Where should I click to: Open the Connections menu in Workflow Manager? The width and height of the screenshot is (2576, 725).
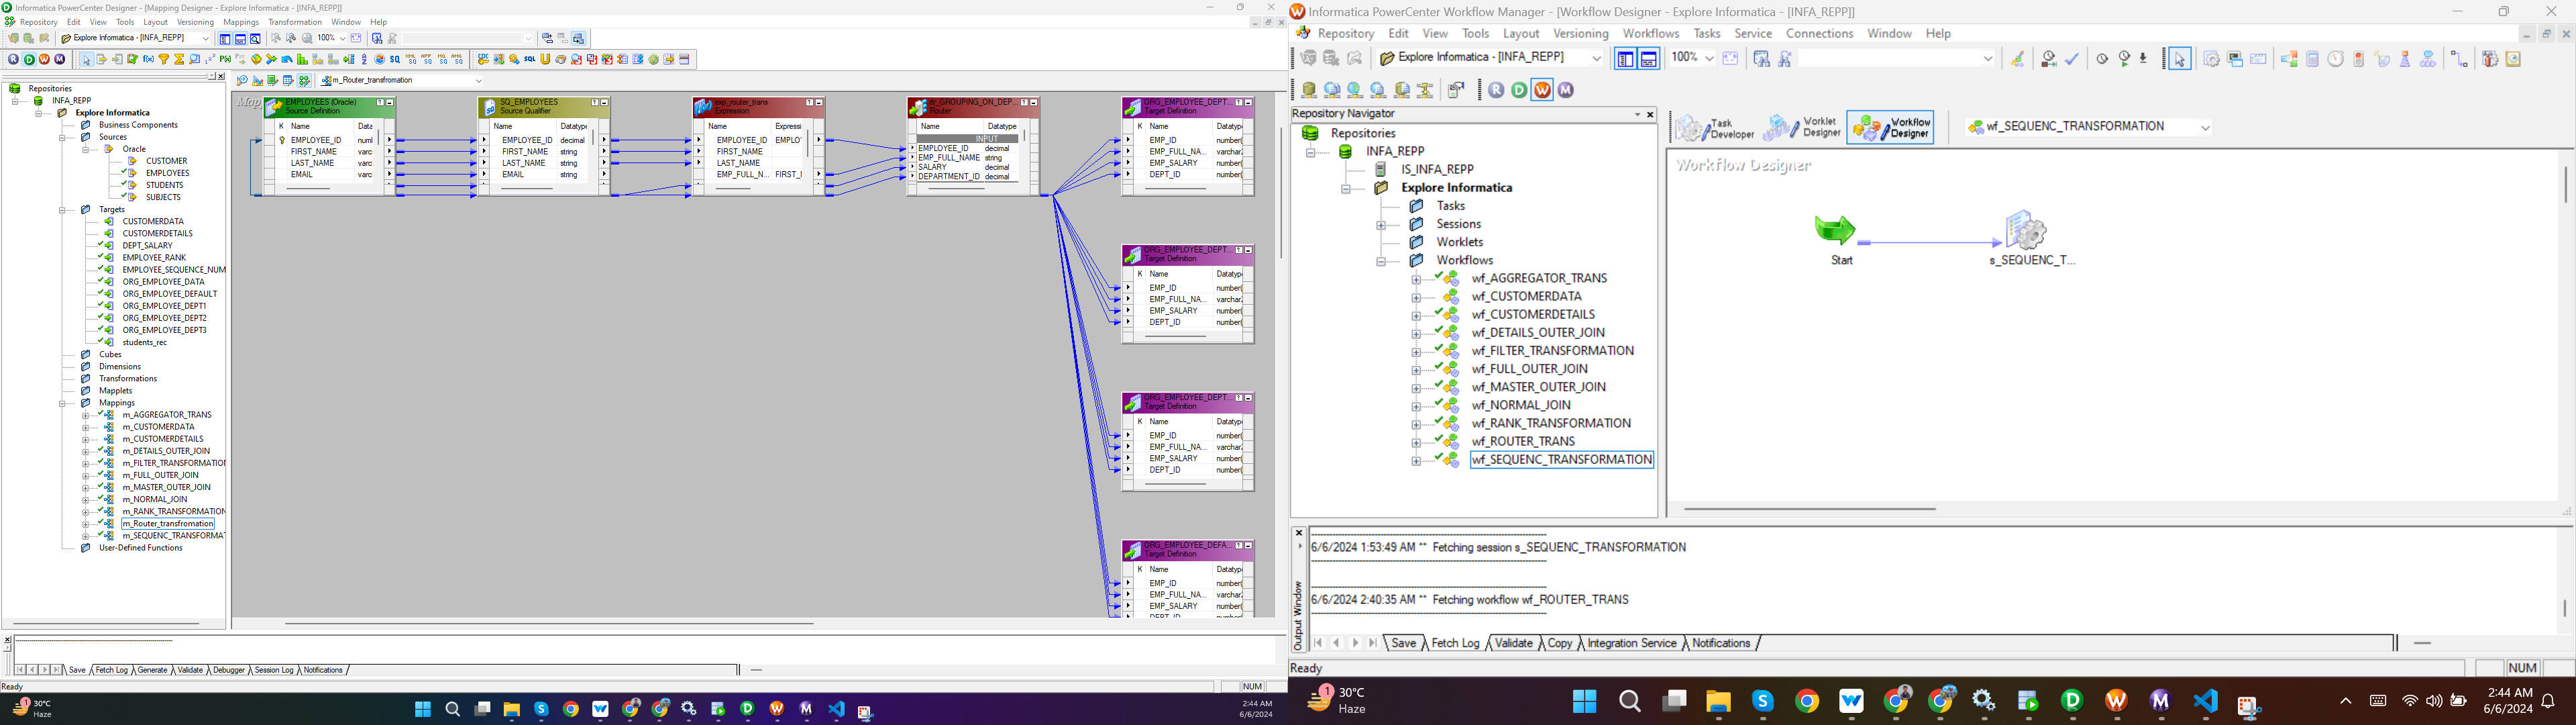click(1819, 34)
